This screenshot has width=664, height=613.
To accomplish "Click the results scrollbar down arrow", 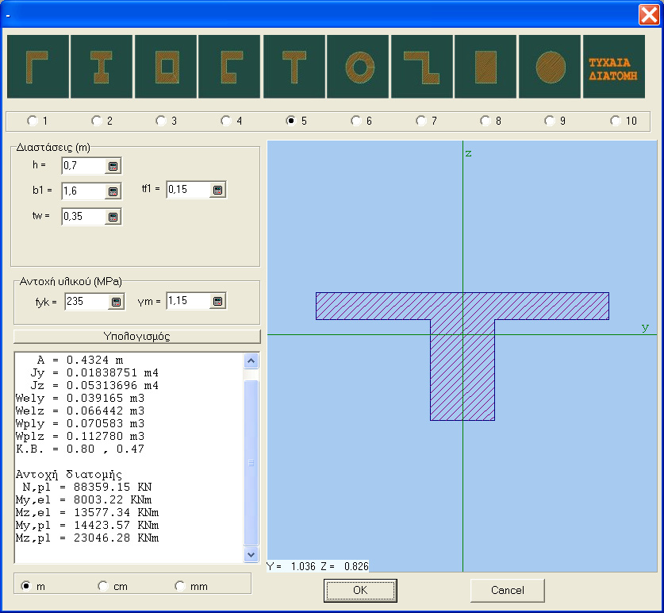I will point(251,554).
